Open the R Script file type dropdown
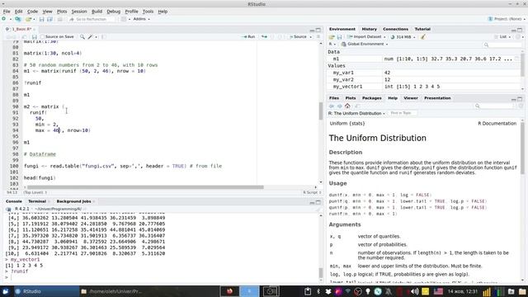This screenshot has height=297, width=528. [312, 192]
